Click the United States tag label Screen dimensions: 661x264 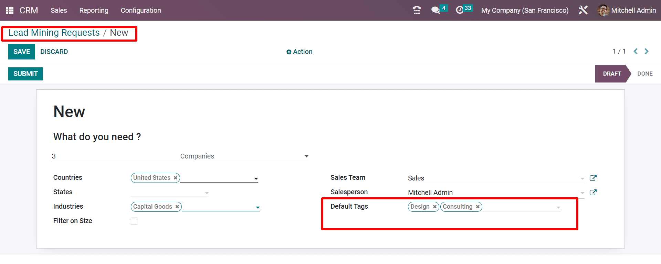152,178
